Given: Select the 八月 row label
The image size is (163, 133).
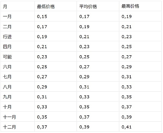Looking at the screenshot, I should [x=7, y=87].
